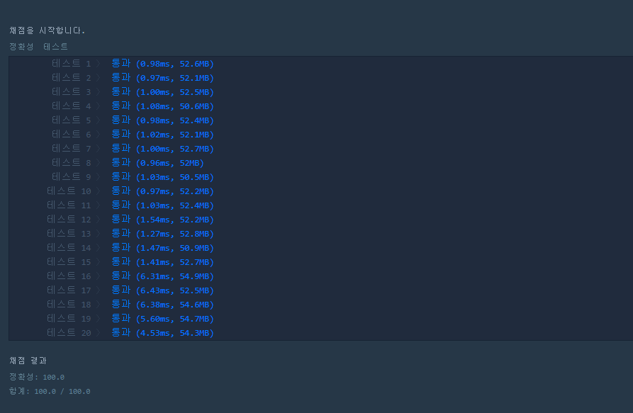Click the '테스트 6' label
The height and width of the screenshot is (413, 633).
(x=72, y=135)
